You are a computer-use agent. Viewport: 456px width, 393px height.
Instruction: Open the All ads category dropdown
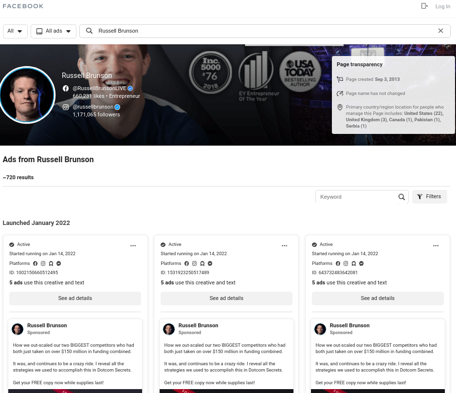[x=54, y=31]
